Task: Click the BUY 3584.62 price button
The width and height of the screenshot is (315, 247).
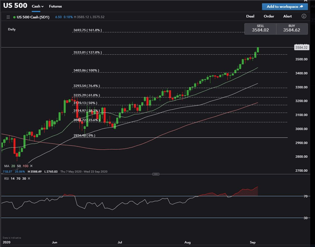Action: point(292,29)
